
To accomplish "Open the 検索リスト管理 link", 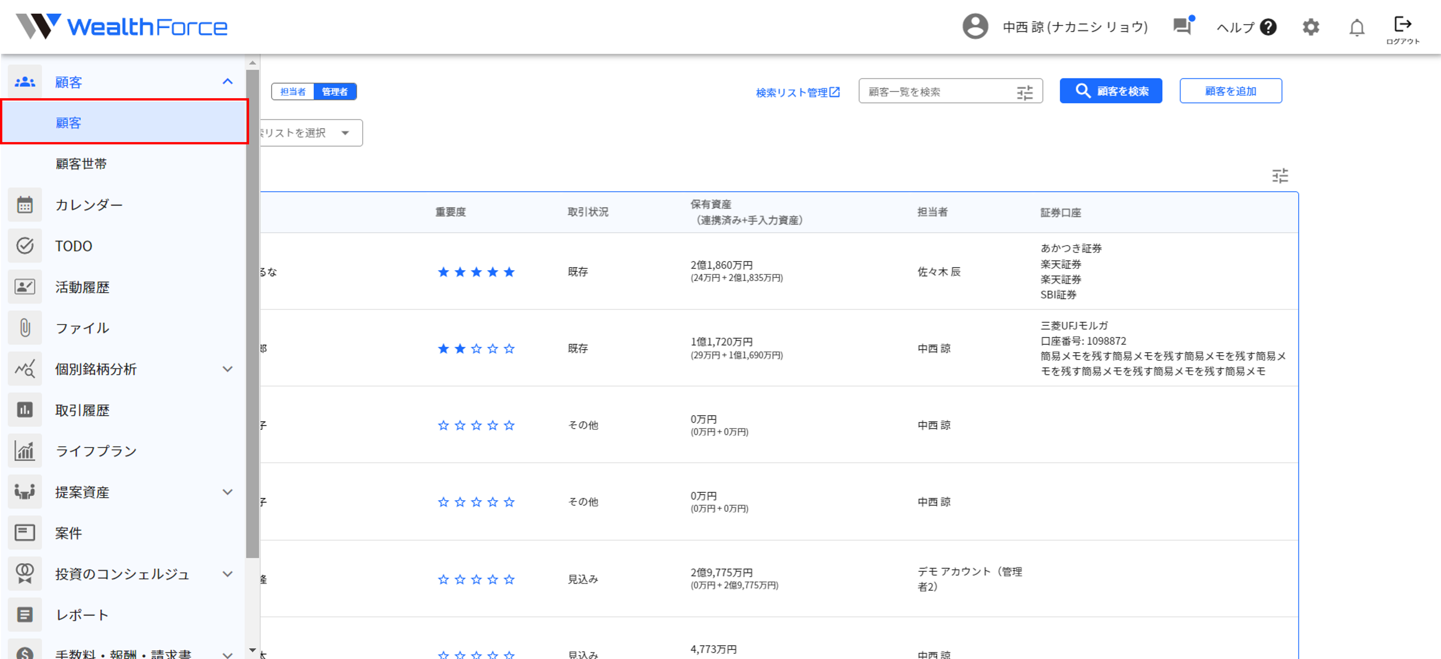I will tap(792, 92).
